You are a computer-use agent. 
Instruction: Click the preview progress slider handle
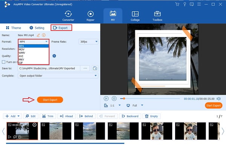[124, 98]
